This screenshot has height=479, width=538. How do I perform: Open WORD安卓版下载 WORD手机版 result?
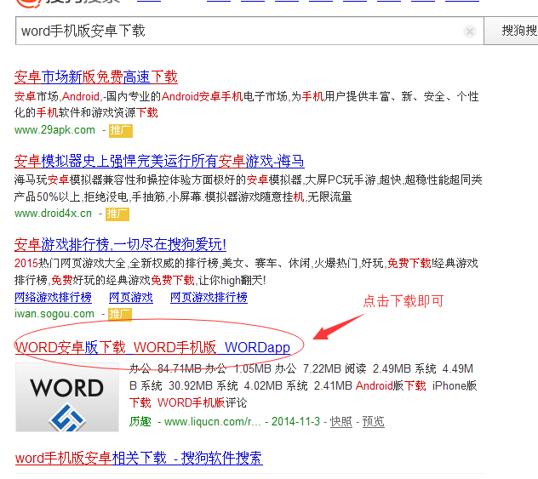pos(152,347)
